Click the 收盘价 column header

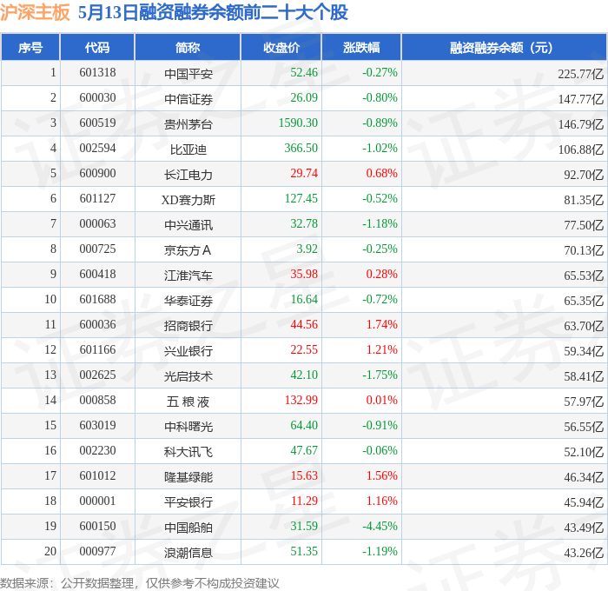tap(281, 47)
